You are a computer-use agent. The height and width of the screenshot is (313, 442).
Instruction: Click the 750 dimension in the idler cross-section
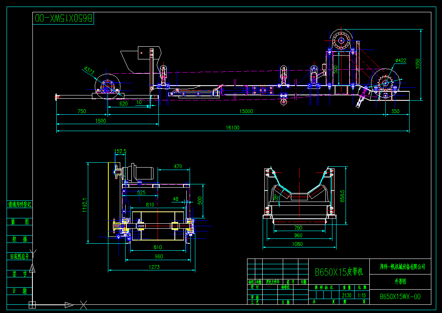(298, 228)
